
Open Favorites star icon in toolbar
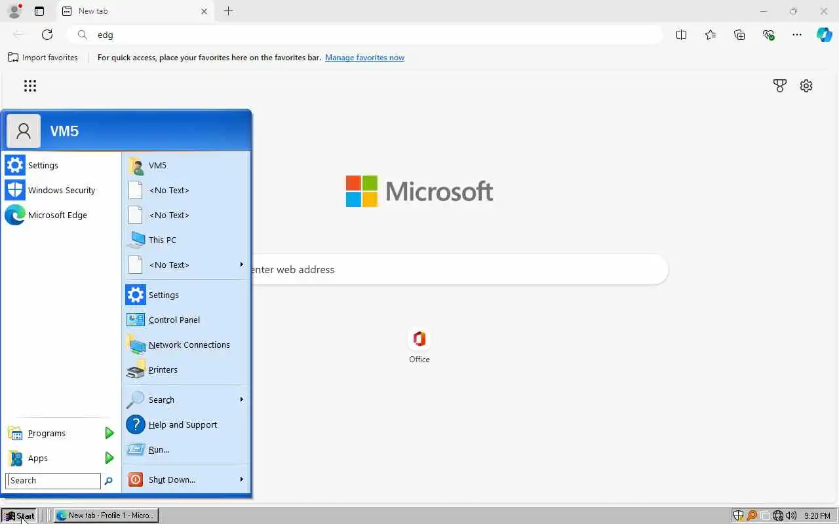click(x=711, y=35)
